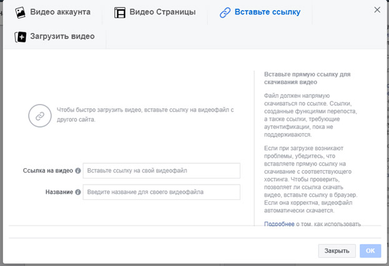Click the text Чтобы быстро загрузить видео

[99, 110]
